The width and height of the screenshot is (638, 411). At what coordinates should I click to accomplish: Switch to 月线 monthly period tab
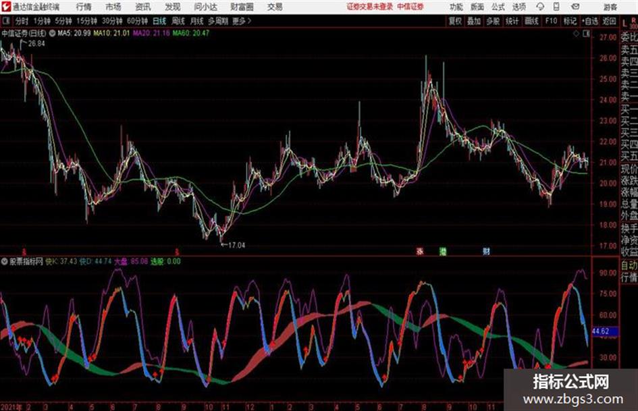pos(197,21)
